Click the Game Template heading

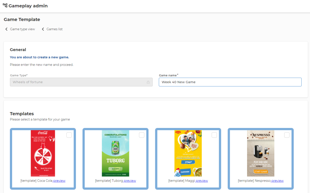click(x=22, y=19)
